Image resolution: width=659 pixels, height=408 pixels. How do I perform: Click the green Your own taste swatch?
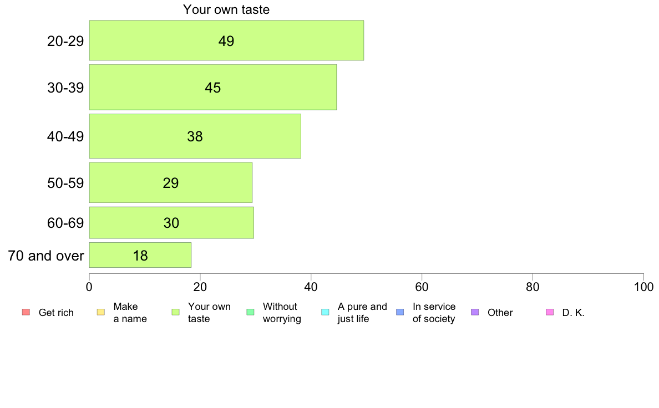point(176,312)
